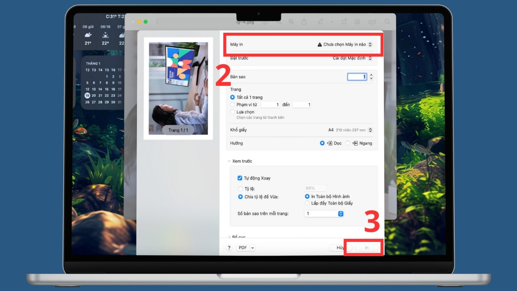The height and width of the screenshot is (291, 517).
Task: Open the Share icon in Preview toolbar
Action: (304, 21)
